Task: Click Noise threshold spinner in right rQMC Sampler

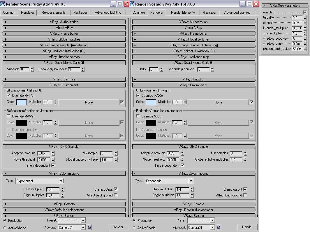Action: [182, 160]
